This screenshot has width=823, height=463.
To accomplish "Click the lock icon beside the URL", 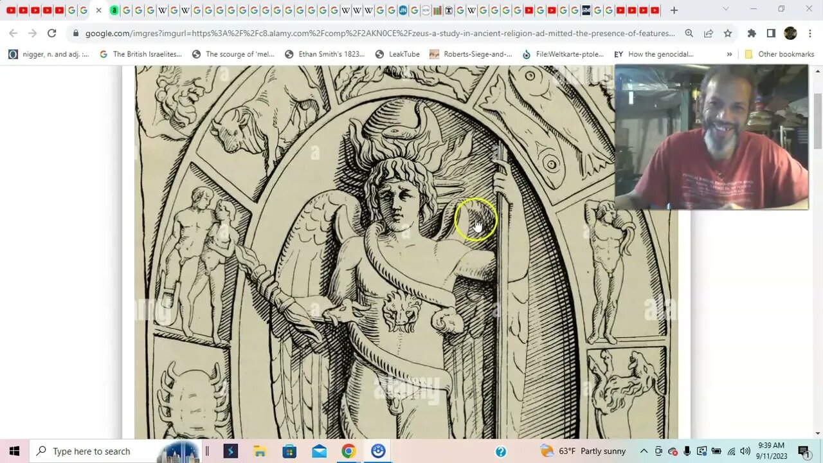I will (76, 33).
